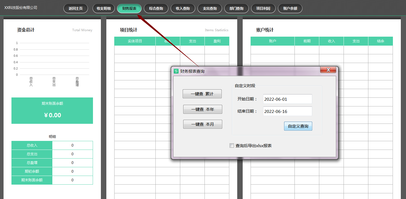Switch to the 综合查询 tab

point(156,8)
